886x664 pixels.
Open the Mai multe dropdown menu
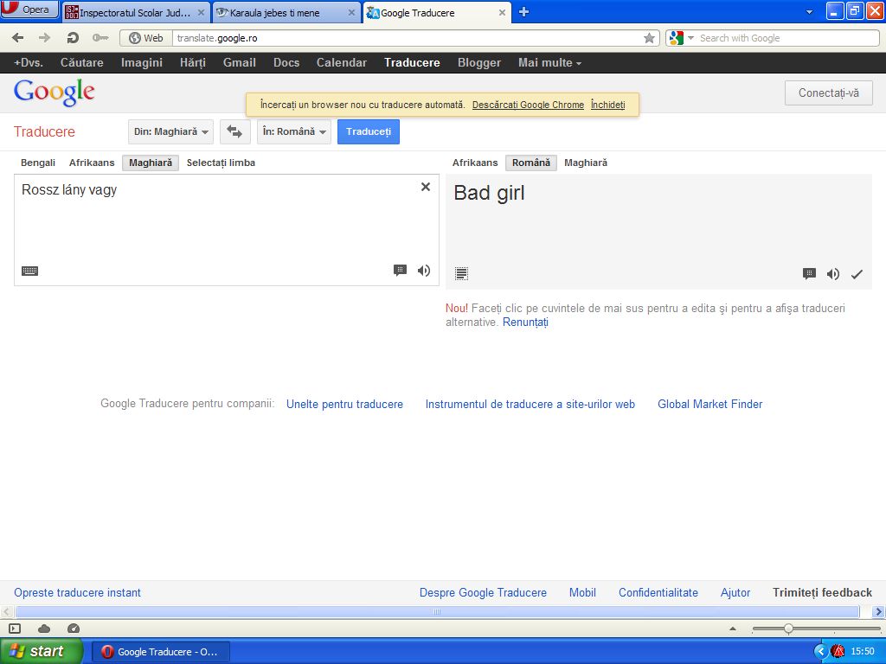pos(549,62)
